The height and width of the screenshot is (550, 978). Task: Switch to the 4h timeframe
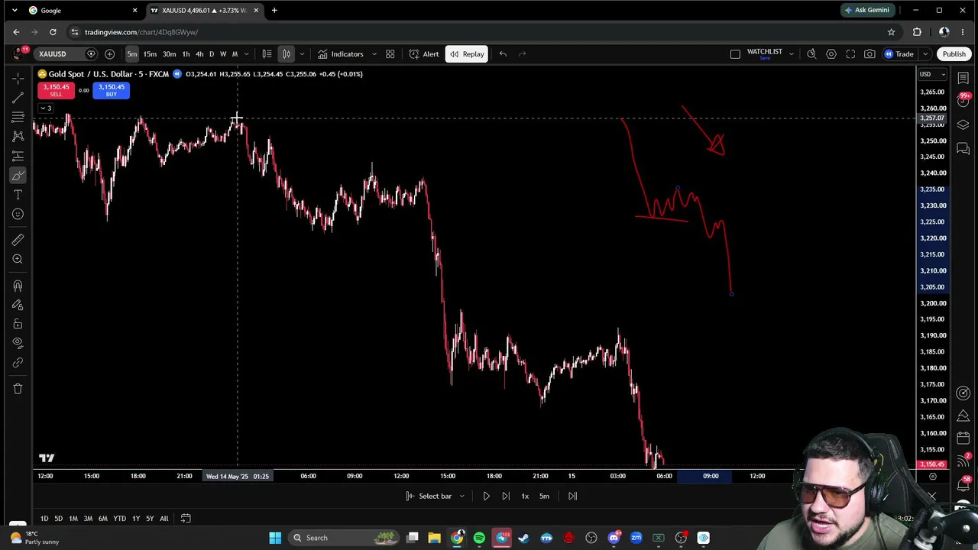click(199, 54)
